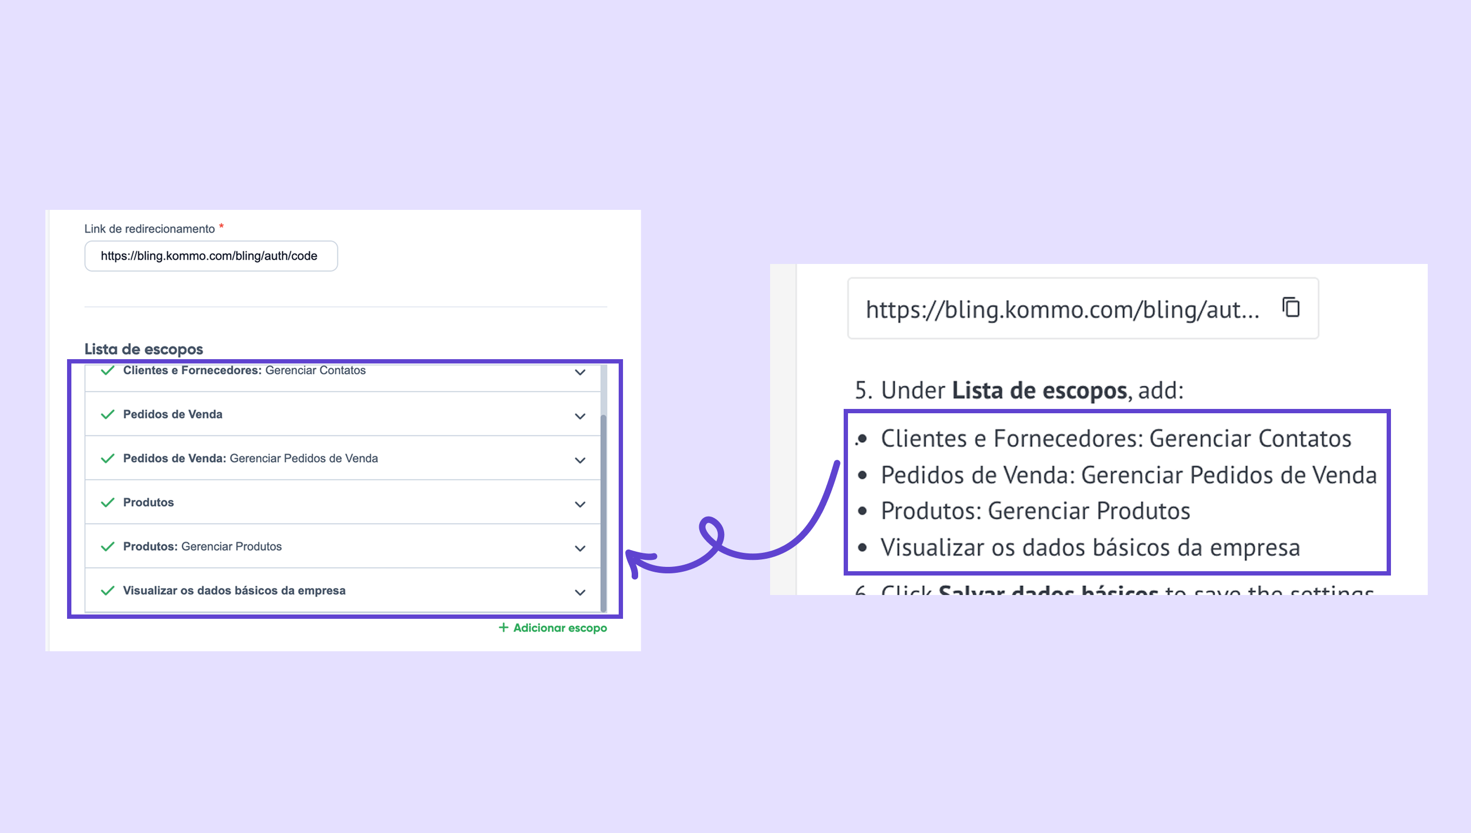Toggle the Produtos scope checkmark

(108, 503)
